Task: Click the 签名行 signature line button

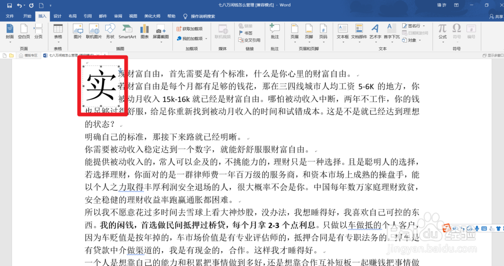Action: point(413,26)
